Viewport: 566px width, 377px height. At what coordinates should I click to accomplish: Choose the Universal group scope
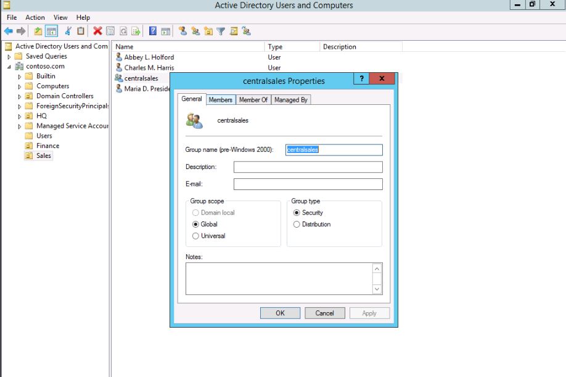pos(195,236)
